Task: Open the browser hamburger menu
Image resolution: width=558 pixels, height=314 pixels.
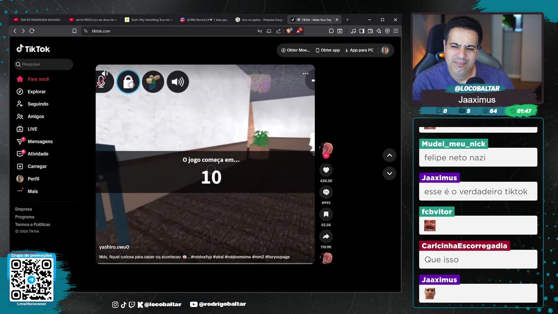Action: click(x=395, y=31)
